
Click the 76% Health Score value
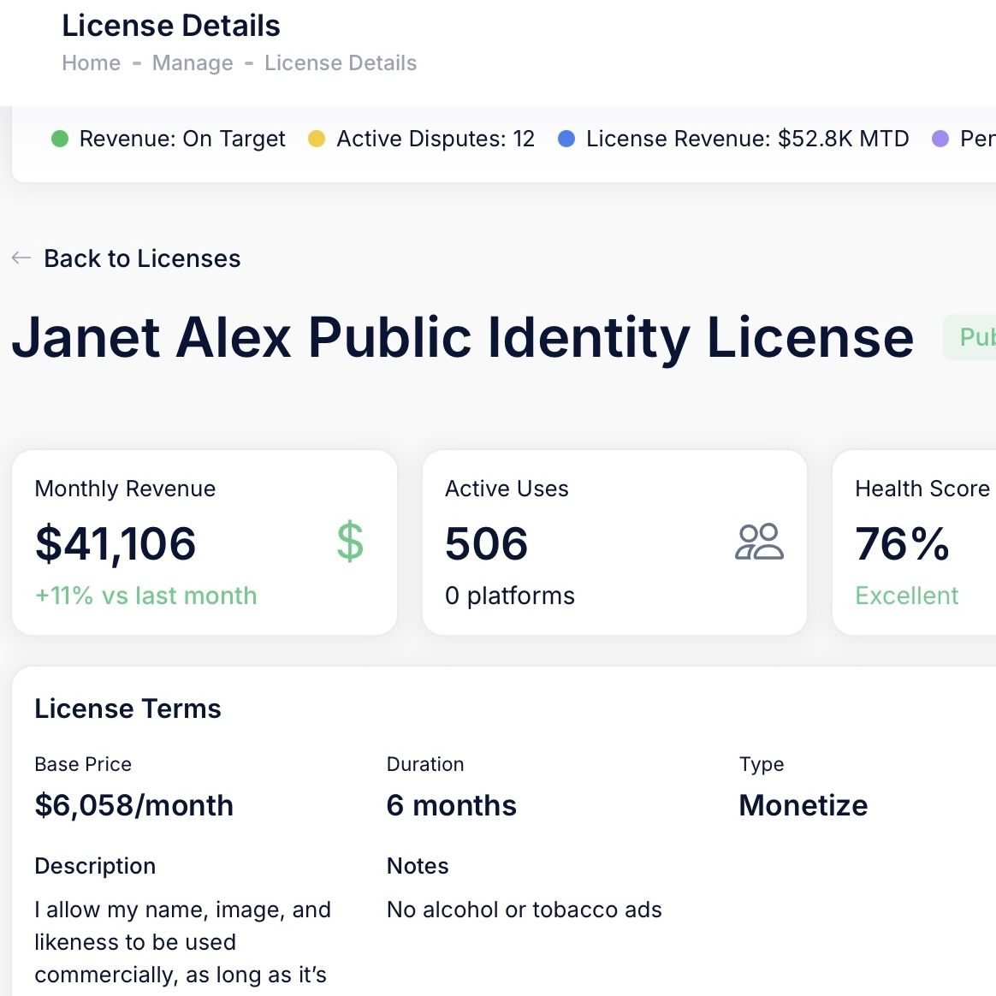(902, 544)
